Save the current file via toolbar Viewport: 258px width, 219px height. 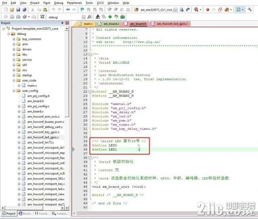tap(18, 10)
